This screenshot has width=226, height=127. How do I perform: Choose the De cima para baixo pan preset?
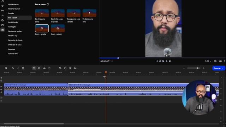pos(42,13)
